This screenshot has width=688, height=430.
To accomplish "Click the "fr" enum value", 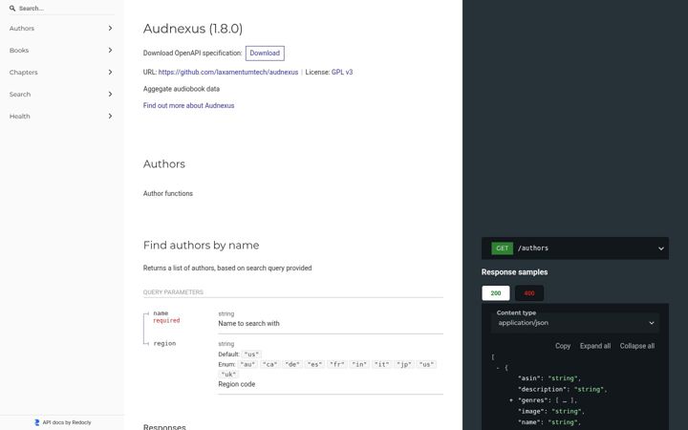I will point(337,364).
